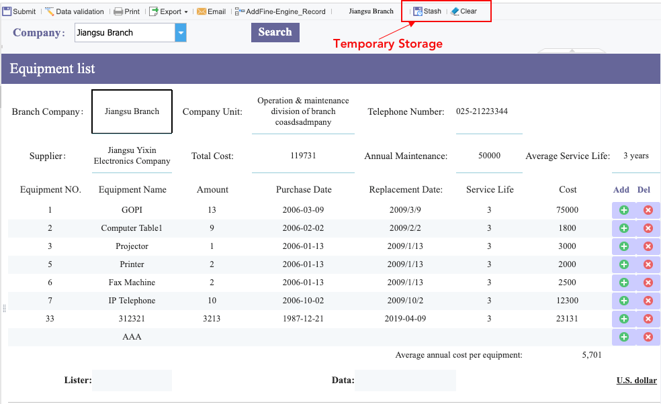Delete the GOPI equipment row

coord(648,210)
